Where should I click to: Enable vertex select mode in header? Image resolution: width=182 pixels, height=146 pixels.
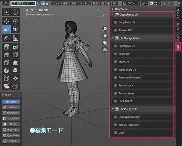point(39,3)
